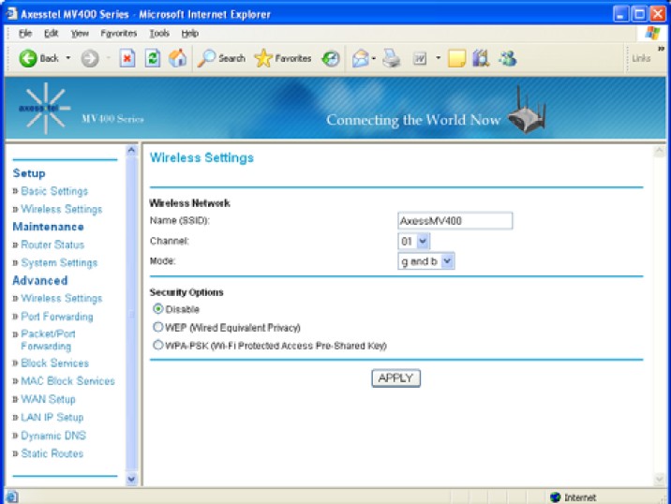Open the yellow Discuss note icon
The height and width of the screenshot is (504, 671).
456,59
